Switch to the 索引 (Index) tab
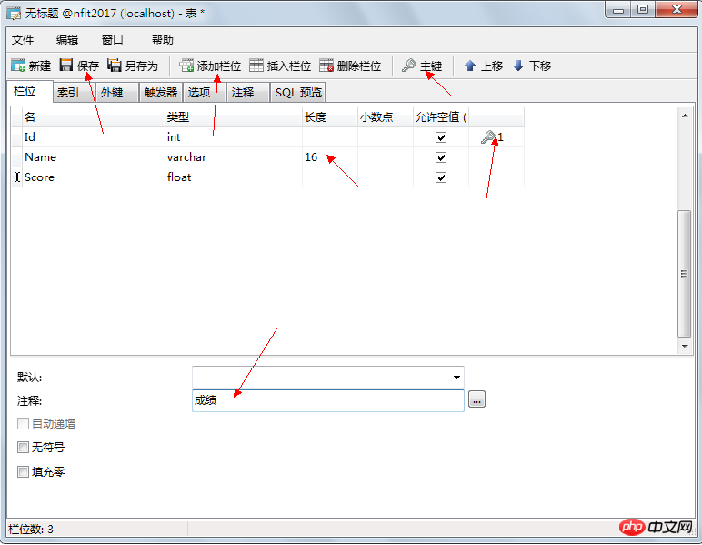This screenshot has height=545, width=702. (x=67, y=93)
